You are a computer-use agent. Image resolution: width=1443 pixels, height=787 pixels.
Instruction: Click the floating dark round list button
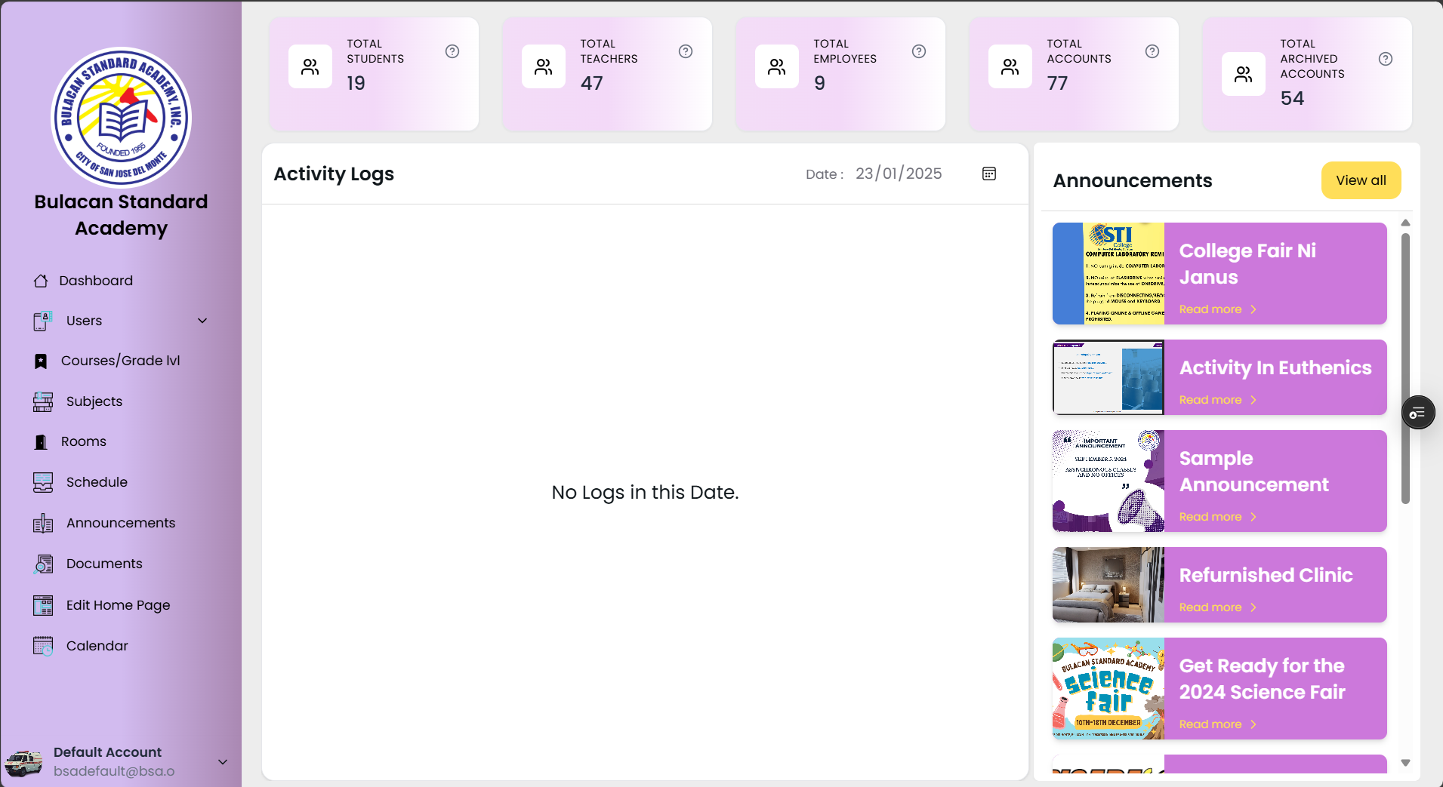(1418, 413)
